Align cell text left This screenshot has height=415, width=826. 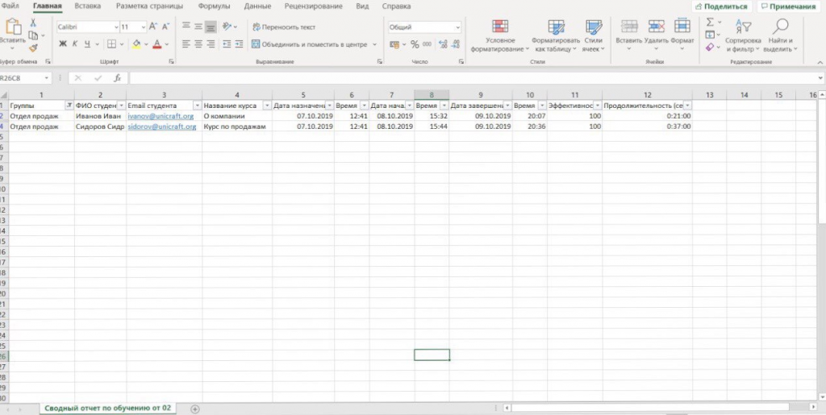tap(186, 44)
